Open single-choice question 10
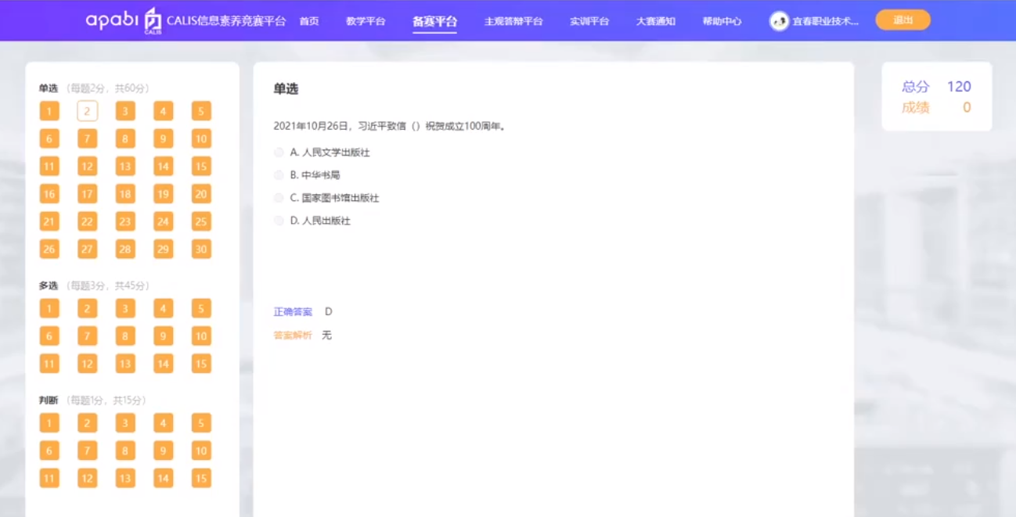This screenshot has width=1016, height=517. pyautogui.click(x=201, y=139)
